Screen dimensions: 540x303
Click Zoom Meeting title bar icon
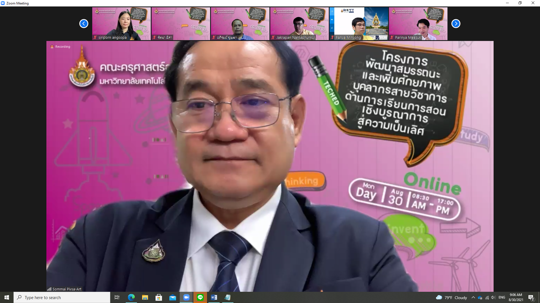point(3,3)
